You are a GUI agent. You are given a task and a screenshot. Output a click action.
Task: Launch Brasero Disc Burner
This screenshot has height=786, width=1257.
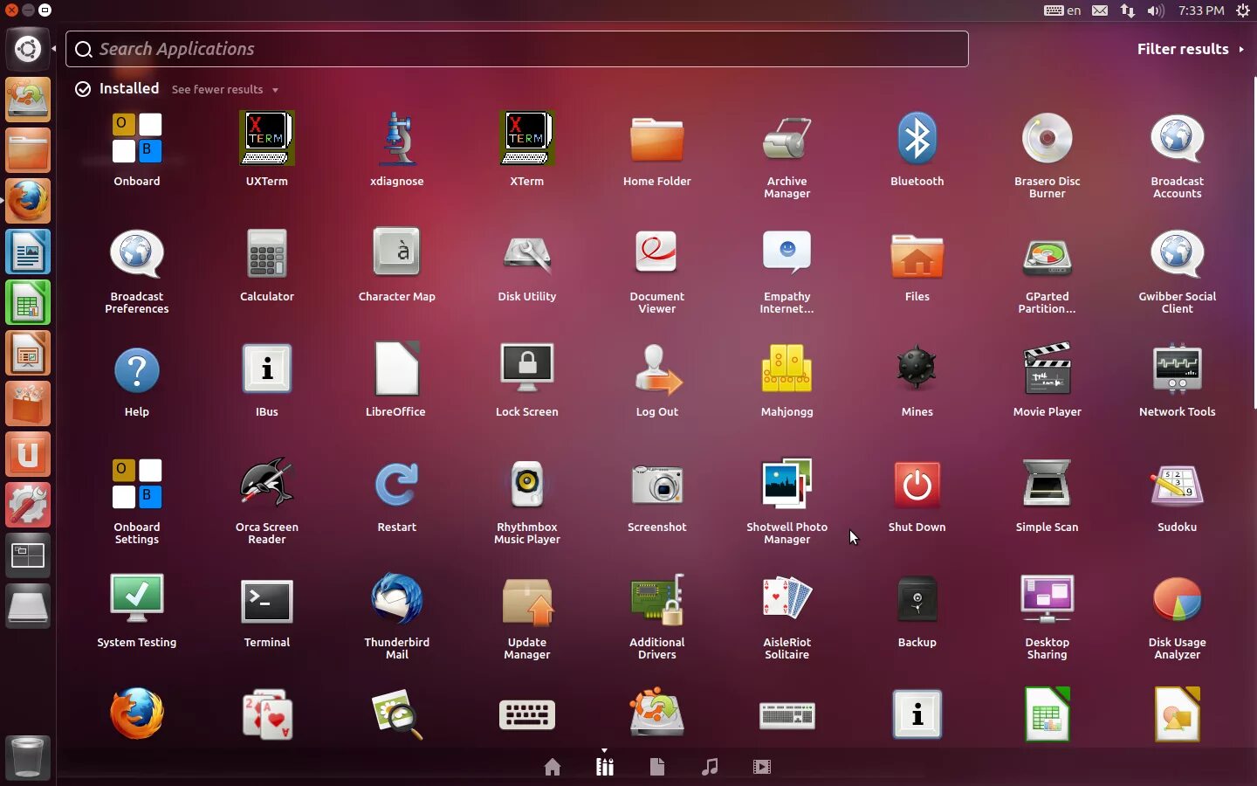(1047, 139)
